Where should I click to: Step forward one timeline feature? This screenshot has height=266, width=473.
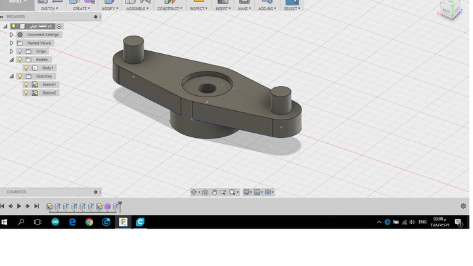click(x=28, y=206)
